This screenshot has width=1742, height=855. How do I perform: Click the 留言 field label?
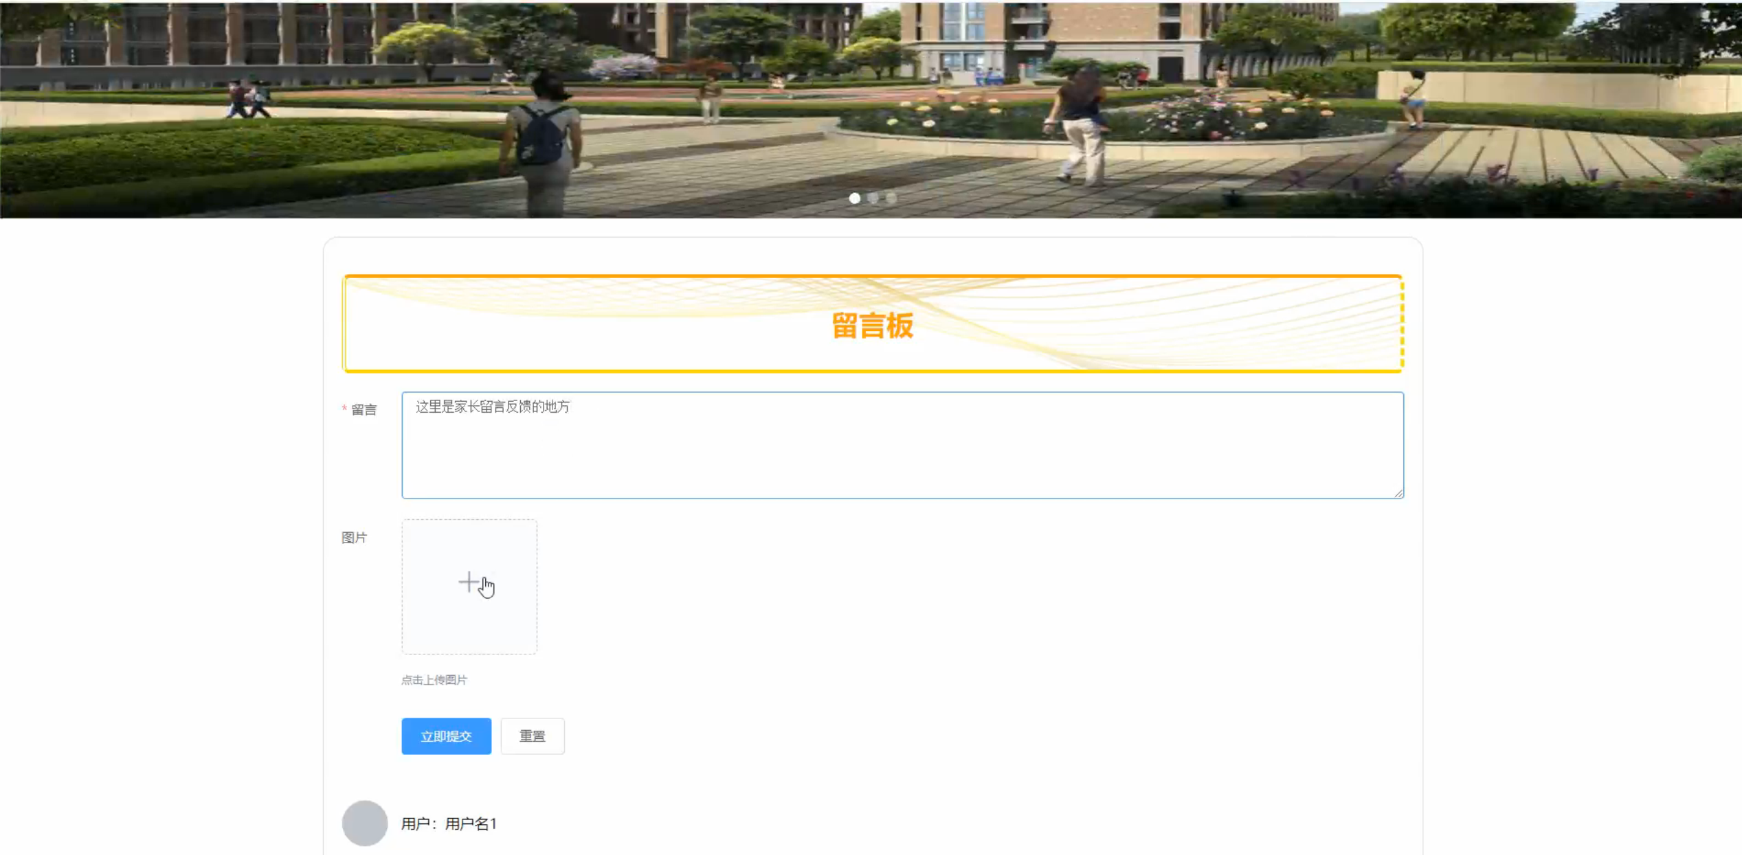364,410
